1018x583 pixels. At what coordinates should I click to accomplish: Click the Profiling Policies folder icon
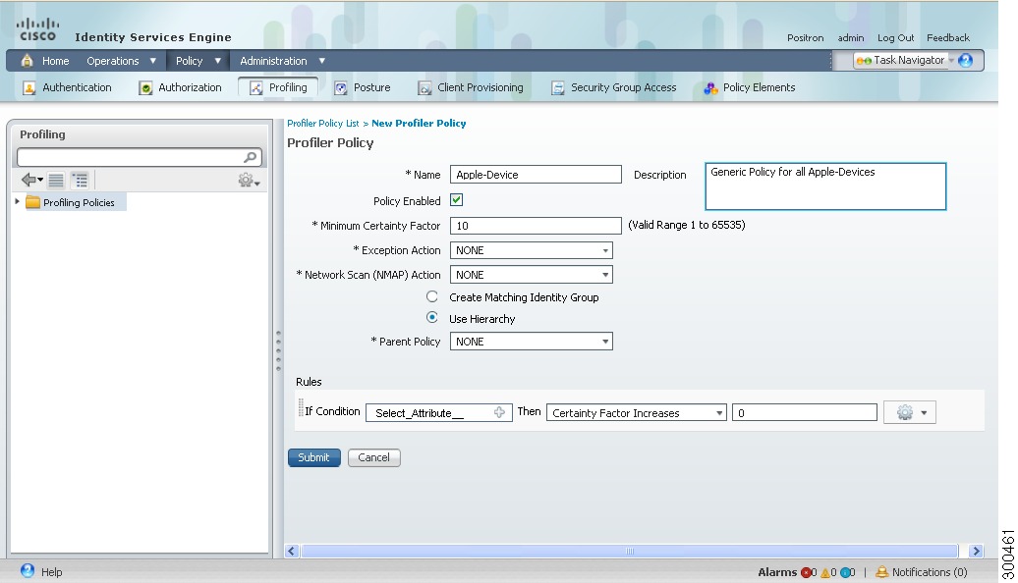tap(33, 202)
